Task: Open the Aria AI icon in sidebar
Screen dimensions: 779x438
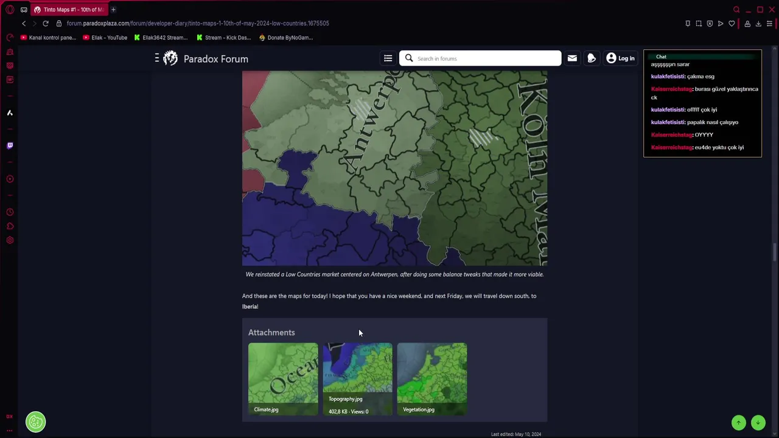Action: point(10,113)
